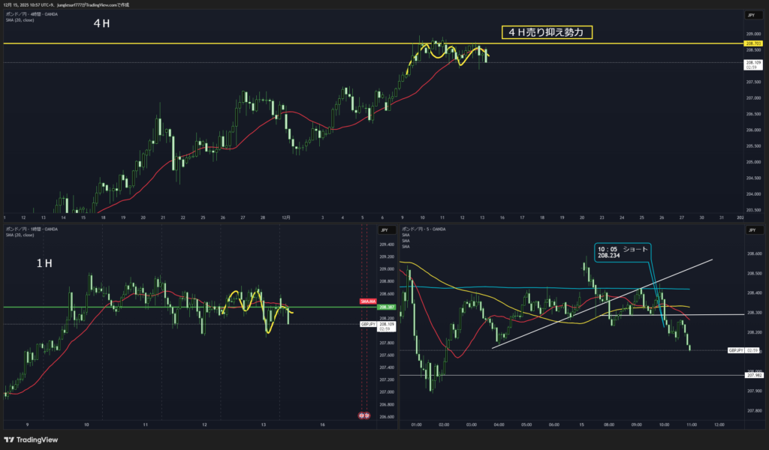The width and height of the screenshot is (769, 450).
Task: Click the red SMA:MA price label
Action: pyautogui.click(x=367, y=301)
